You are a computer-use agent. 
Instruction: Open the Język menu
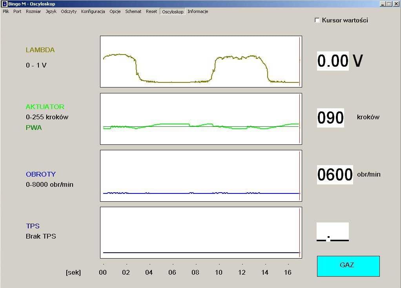51,11
